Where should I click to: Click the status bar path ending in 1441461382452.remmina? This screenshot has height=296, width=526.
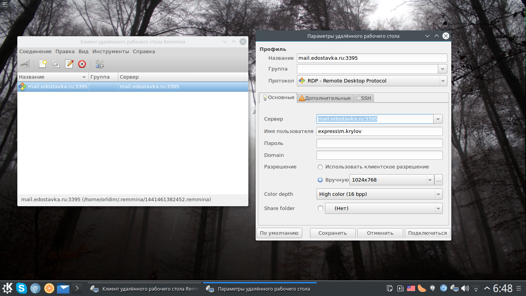point(116,200)
